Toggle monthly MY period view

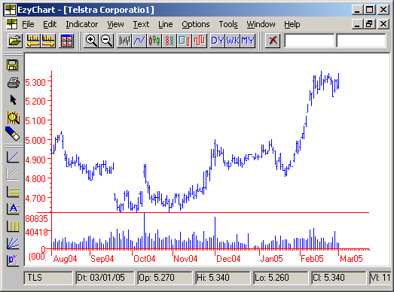[x=248, y=41]
